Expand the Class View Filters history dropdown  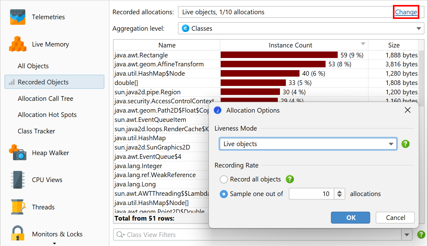tap(407, 235)
